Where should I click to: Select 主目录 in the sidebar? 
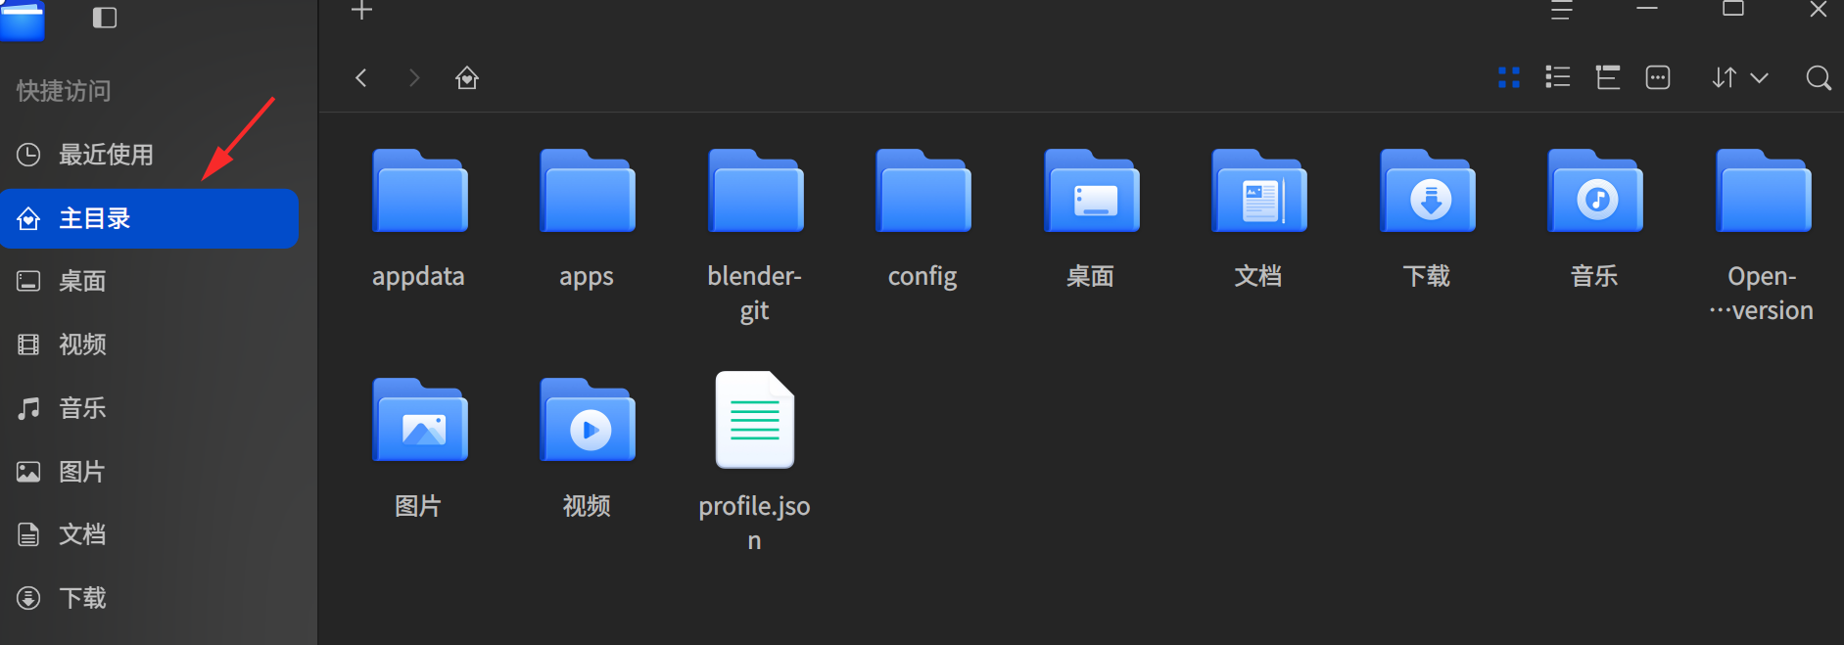coord(150,218)
